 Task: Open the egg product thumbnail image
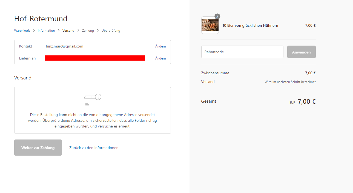click(x=210, y=25)
